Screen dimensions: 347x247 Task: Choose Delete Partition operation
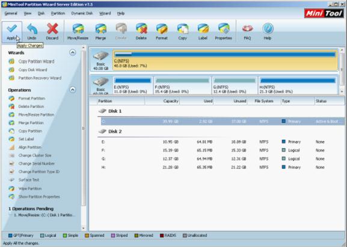[31, 107]
